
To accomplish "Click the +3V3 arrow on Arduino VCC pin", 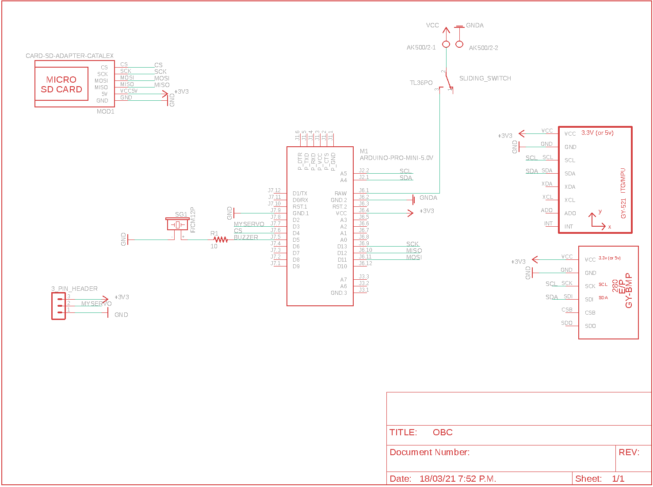I will (410, 213).
